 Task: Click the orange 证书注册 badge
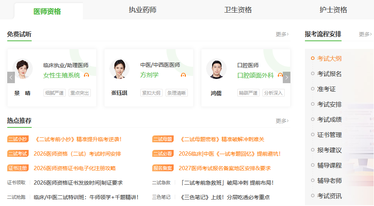point(18,168)
